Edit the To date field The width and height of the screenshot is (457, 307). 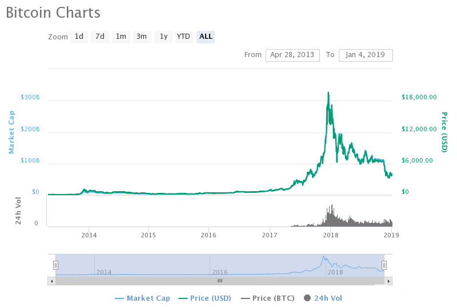[x=366, y=55]
